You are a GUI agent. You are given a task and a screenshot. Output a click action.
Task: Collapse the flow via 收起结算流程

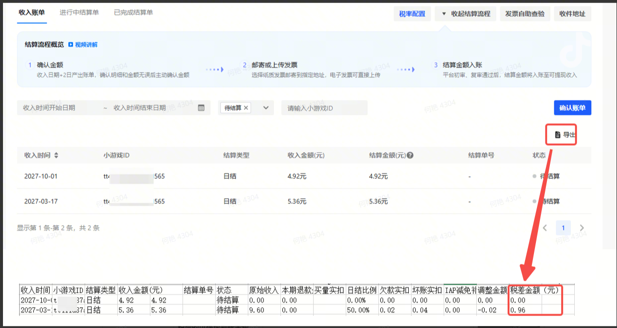(465, 14)
